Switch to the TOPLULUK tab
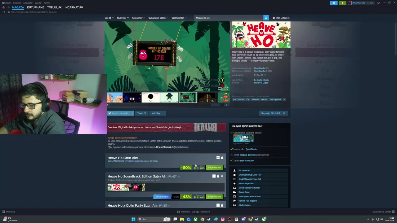Image resolution: width=397 pixels, height=223 pixels. click(54, 7)
